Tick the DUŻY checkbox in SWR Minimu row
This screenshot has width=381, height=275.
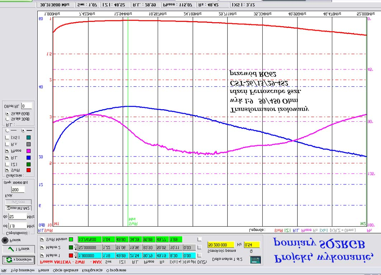[200, 239]
